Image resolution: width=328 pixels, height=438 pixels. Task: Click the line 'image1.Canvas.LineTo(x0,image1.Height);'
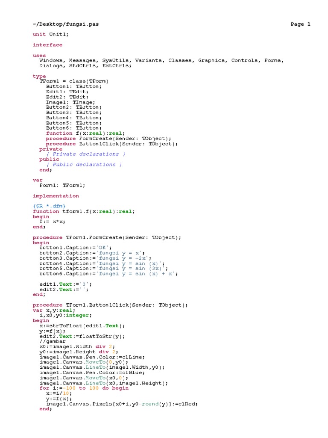103,383
